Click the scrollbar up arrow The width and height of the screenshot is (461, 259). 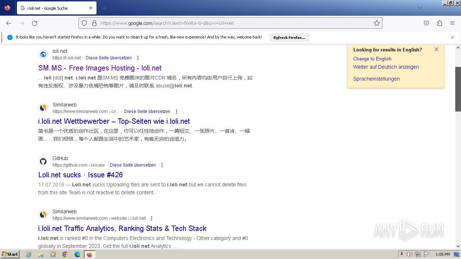point(458,47)
